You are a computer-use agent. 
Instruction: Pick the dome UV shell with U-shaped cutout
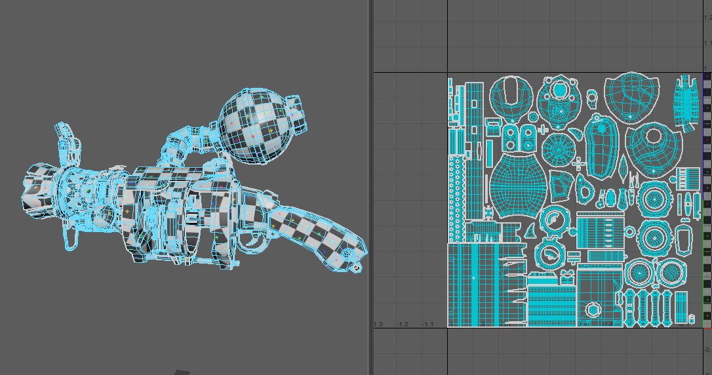511,98
